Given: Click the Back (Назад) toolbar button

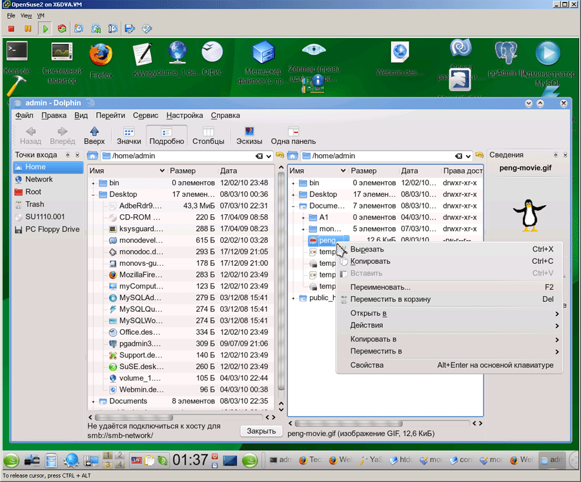Looking at the screenshot, I should (x=30, y=136).
